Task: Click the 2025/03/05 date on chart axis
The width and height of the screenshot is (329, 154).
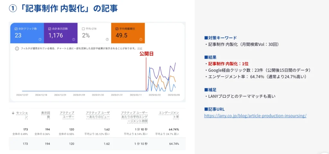Action: (174, 95)
